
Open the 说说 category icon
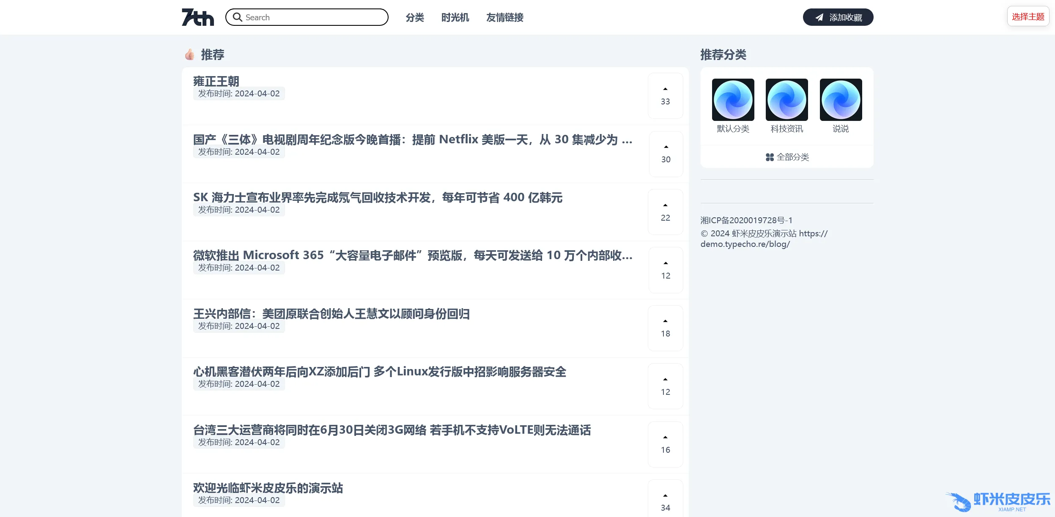tap(841, 100)
